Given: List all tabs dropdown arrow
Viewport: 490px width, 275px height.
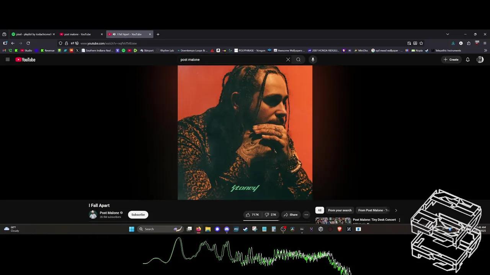Looking at the screenshot, I should 448,34.
